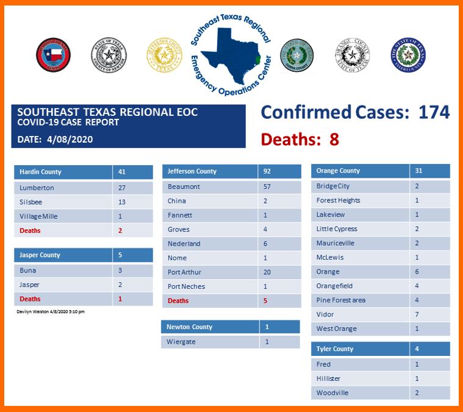
Task: Select the 'Nederland' row
Action: pyautogui.click(x=232, y=244)
